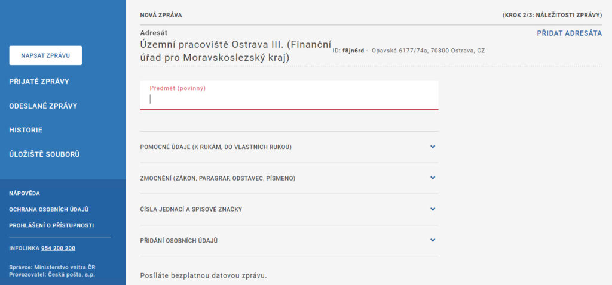Screen dimensions: 612x285
Task: Click the Zmocnění chevron arrow icon
Action: [x=433, y=178]
